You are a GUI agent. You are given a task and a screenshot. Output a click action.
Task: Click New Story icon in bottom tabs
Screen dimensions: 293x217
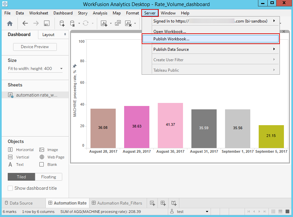coord(174,203)
